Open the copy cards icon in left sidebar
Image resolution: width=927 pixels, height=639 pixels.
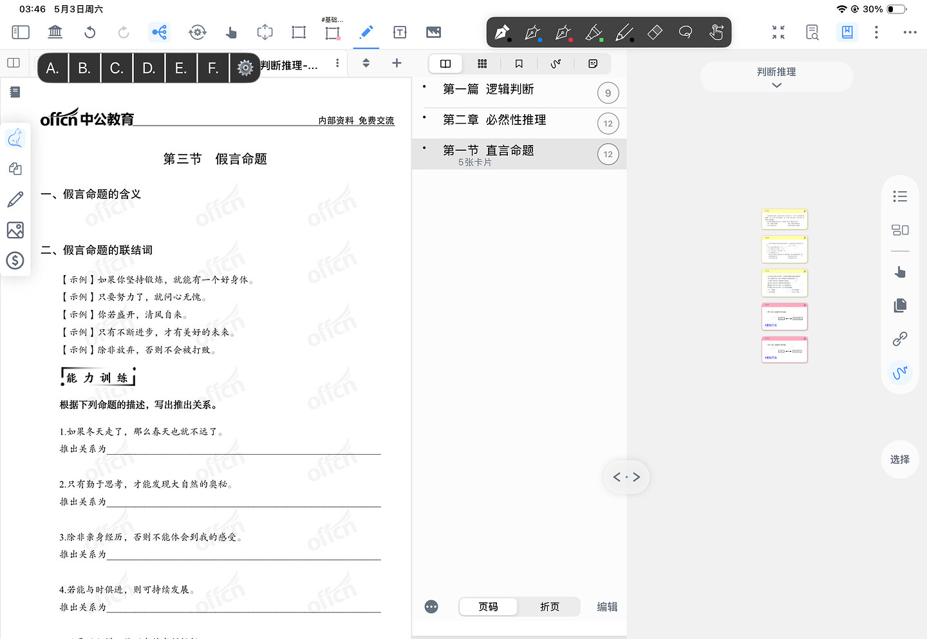[15, 169]
